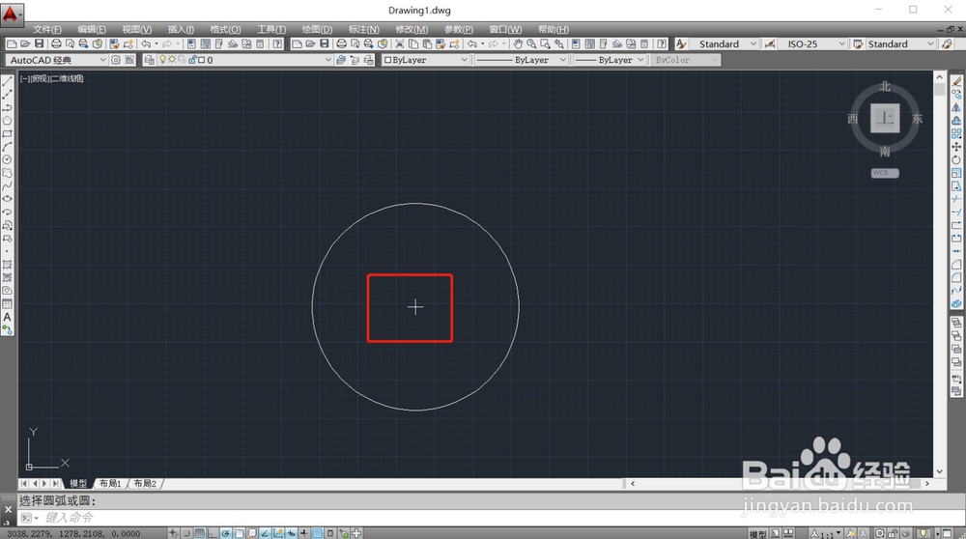Open the Layer Properties Manager icon
This screenshot has width=966, height=539.
(149, 60)
